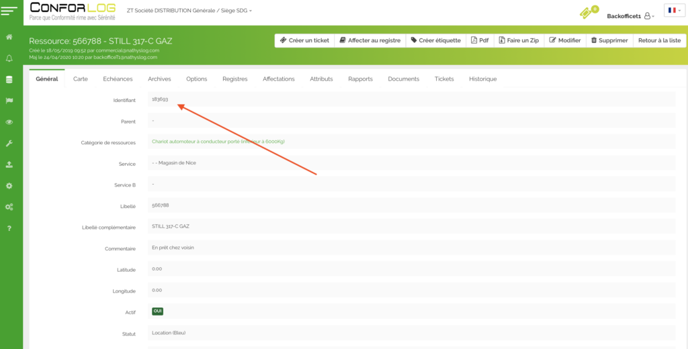This screenshot has height=349, width=688.
Task: Switch to the Documents tab
Action: (x=403, y=79)
